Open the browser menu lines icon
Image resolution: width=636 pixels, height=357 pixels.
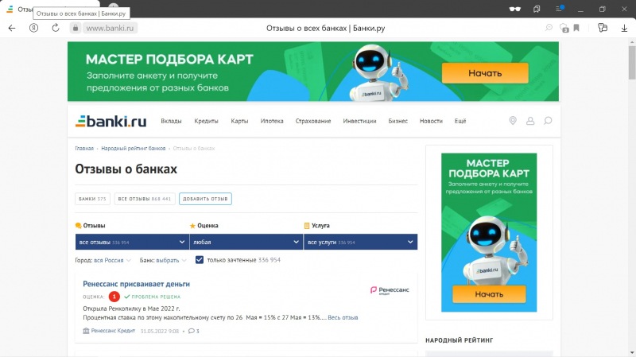(x=560, y=9)
